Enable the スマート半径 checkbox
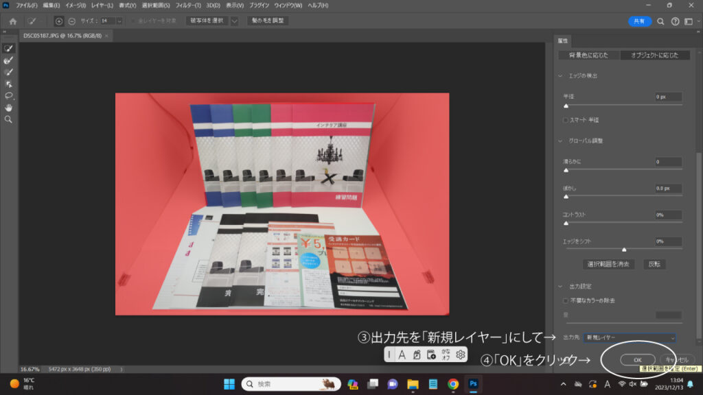The width and height of the screenshot is (703, 395). click(566, 120)
